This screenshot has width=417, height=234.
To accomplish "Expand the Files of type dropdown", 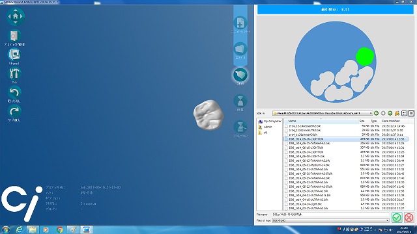I will (x=387, y=220).
